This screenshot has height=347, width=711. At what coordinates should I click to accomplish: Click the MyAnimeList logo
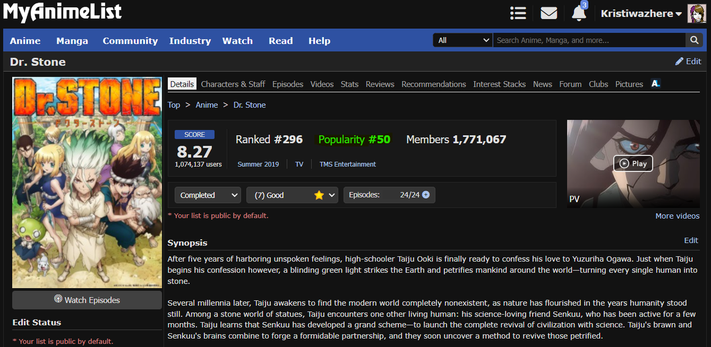click(x=62, y=12)
